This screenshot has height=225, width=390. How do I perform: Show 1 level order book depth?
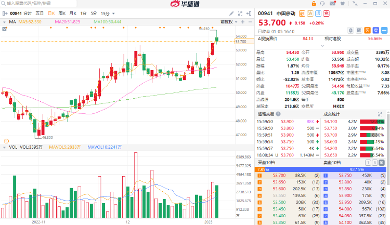(x=368, y=163)
